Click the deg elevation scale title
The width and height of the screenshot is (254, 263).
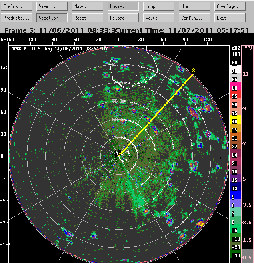248,47
